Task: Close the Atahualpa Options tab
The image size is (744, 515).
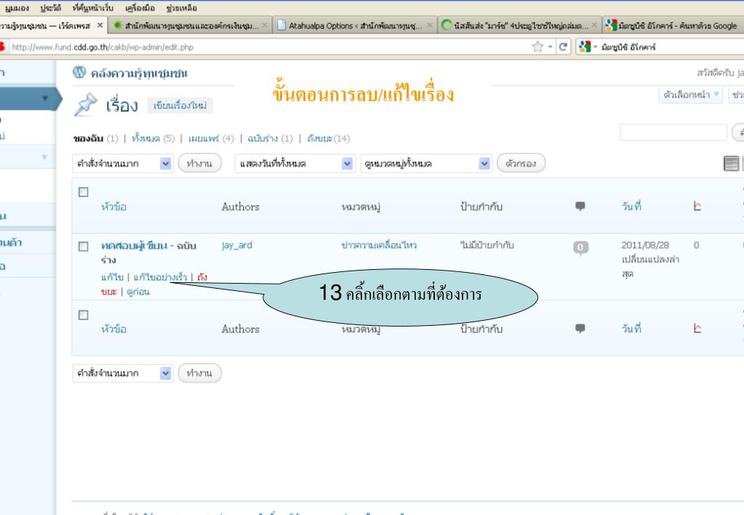Action: tap(429, 25)
